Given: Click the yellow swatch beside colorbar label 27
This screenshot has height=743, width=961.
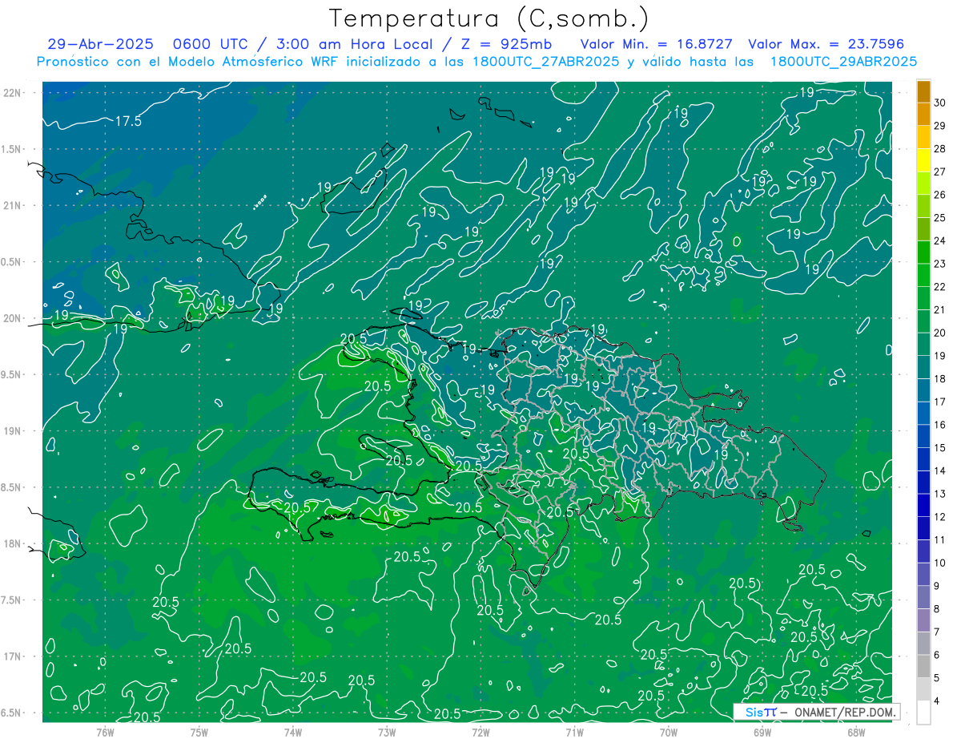Looking at the screenshot, I should click(x=923, y=161).
